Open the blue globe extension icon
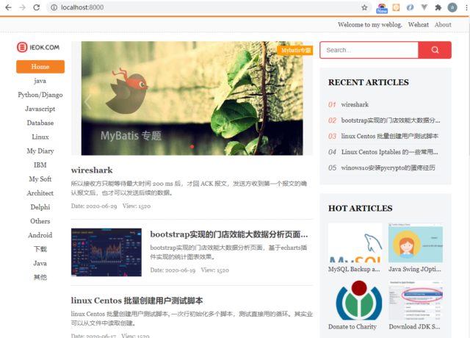The width and height of the screenshot is (470, 338). click(x=410, y=7)
